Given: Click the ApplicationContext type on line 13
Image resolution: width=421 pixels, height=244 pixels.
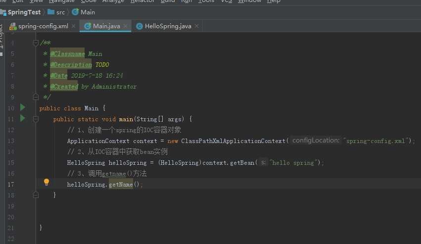Looking at the screenshot, I should tap(98, 141).
